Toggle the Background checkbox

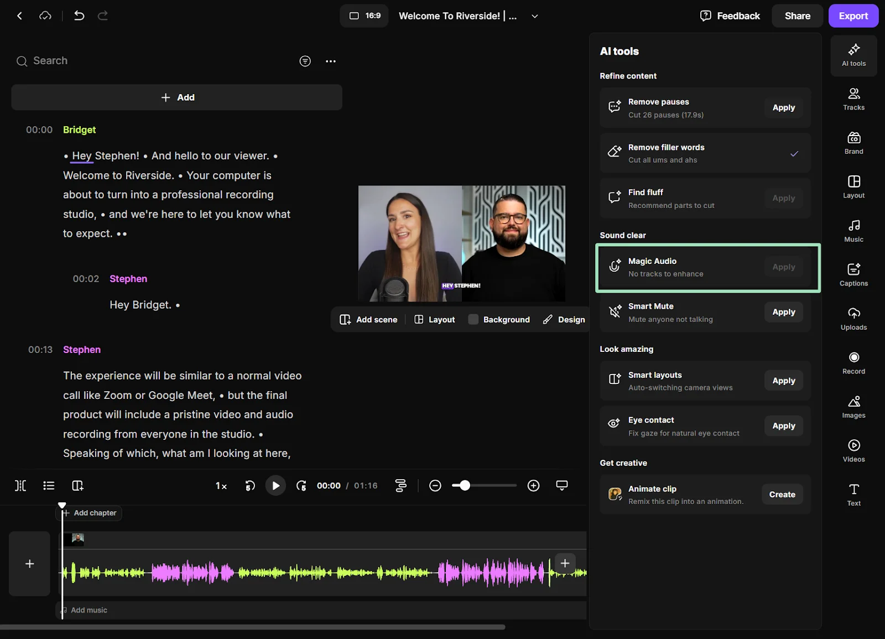pyautogui.click(x=473, y=319)
